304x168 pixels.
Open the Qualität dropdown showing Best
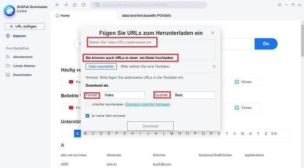pos(193,95)
